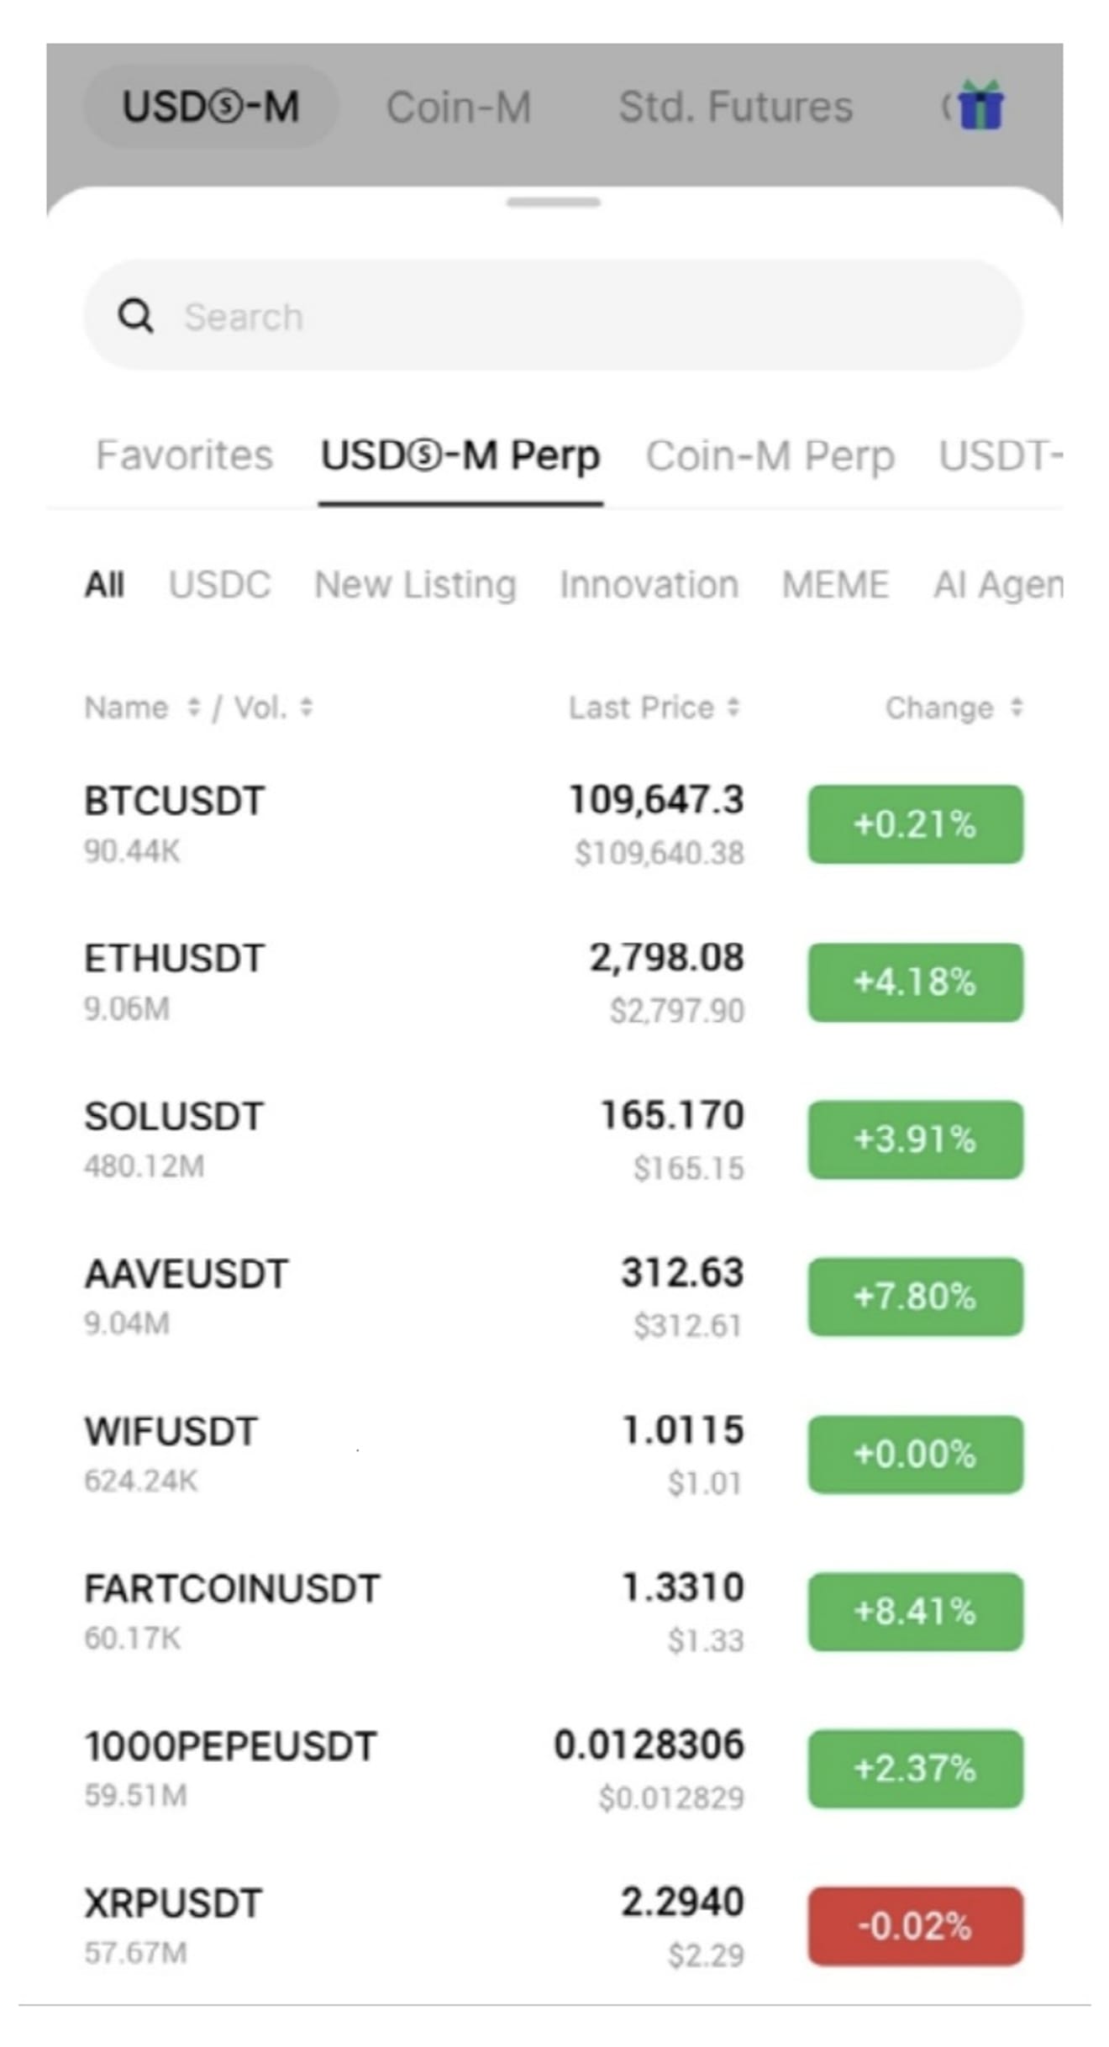Open the ETHUSDT contract row
Image resolution: width=1109 pixels, height=2047 pixels.
[x=554, y=981]
